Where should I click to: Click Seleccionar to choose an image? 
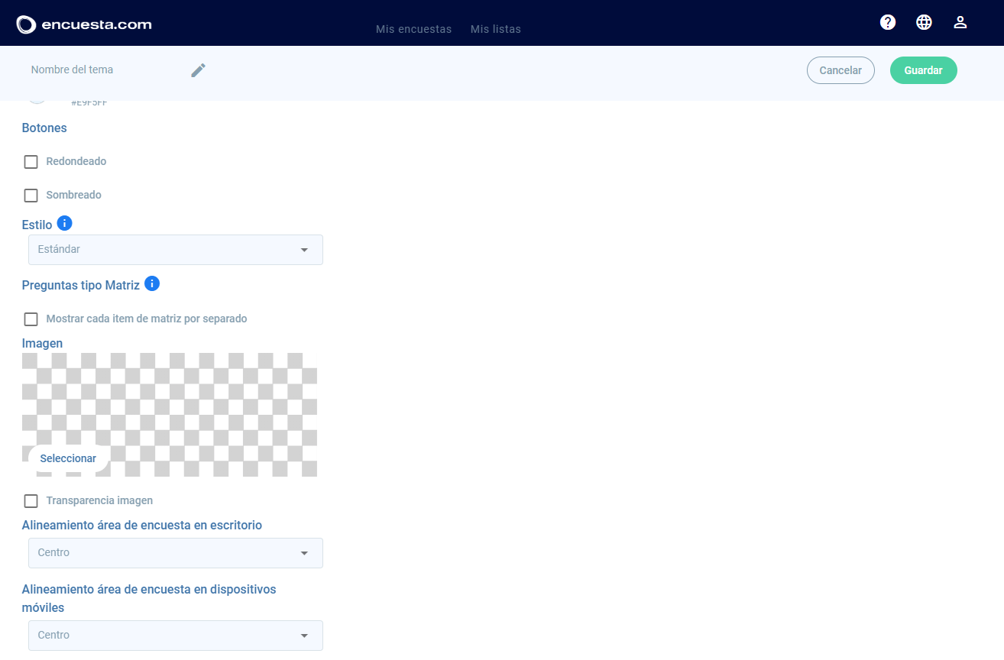pyautogui.click(x=68, y=458)
